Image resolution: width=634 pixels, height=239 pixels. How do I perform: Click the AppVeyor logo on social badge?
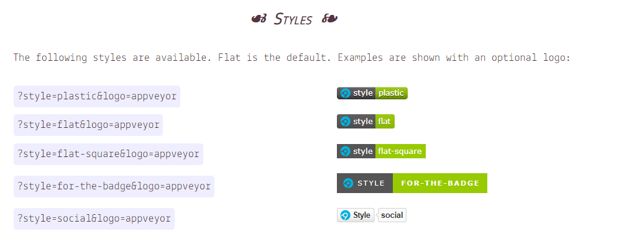(x=345, y=215)
